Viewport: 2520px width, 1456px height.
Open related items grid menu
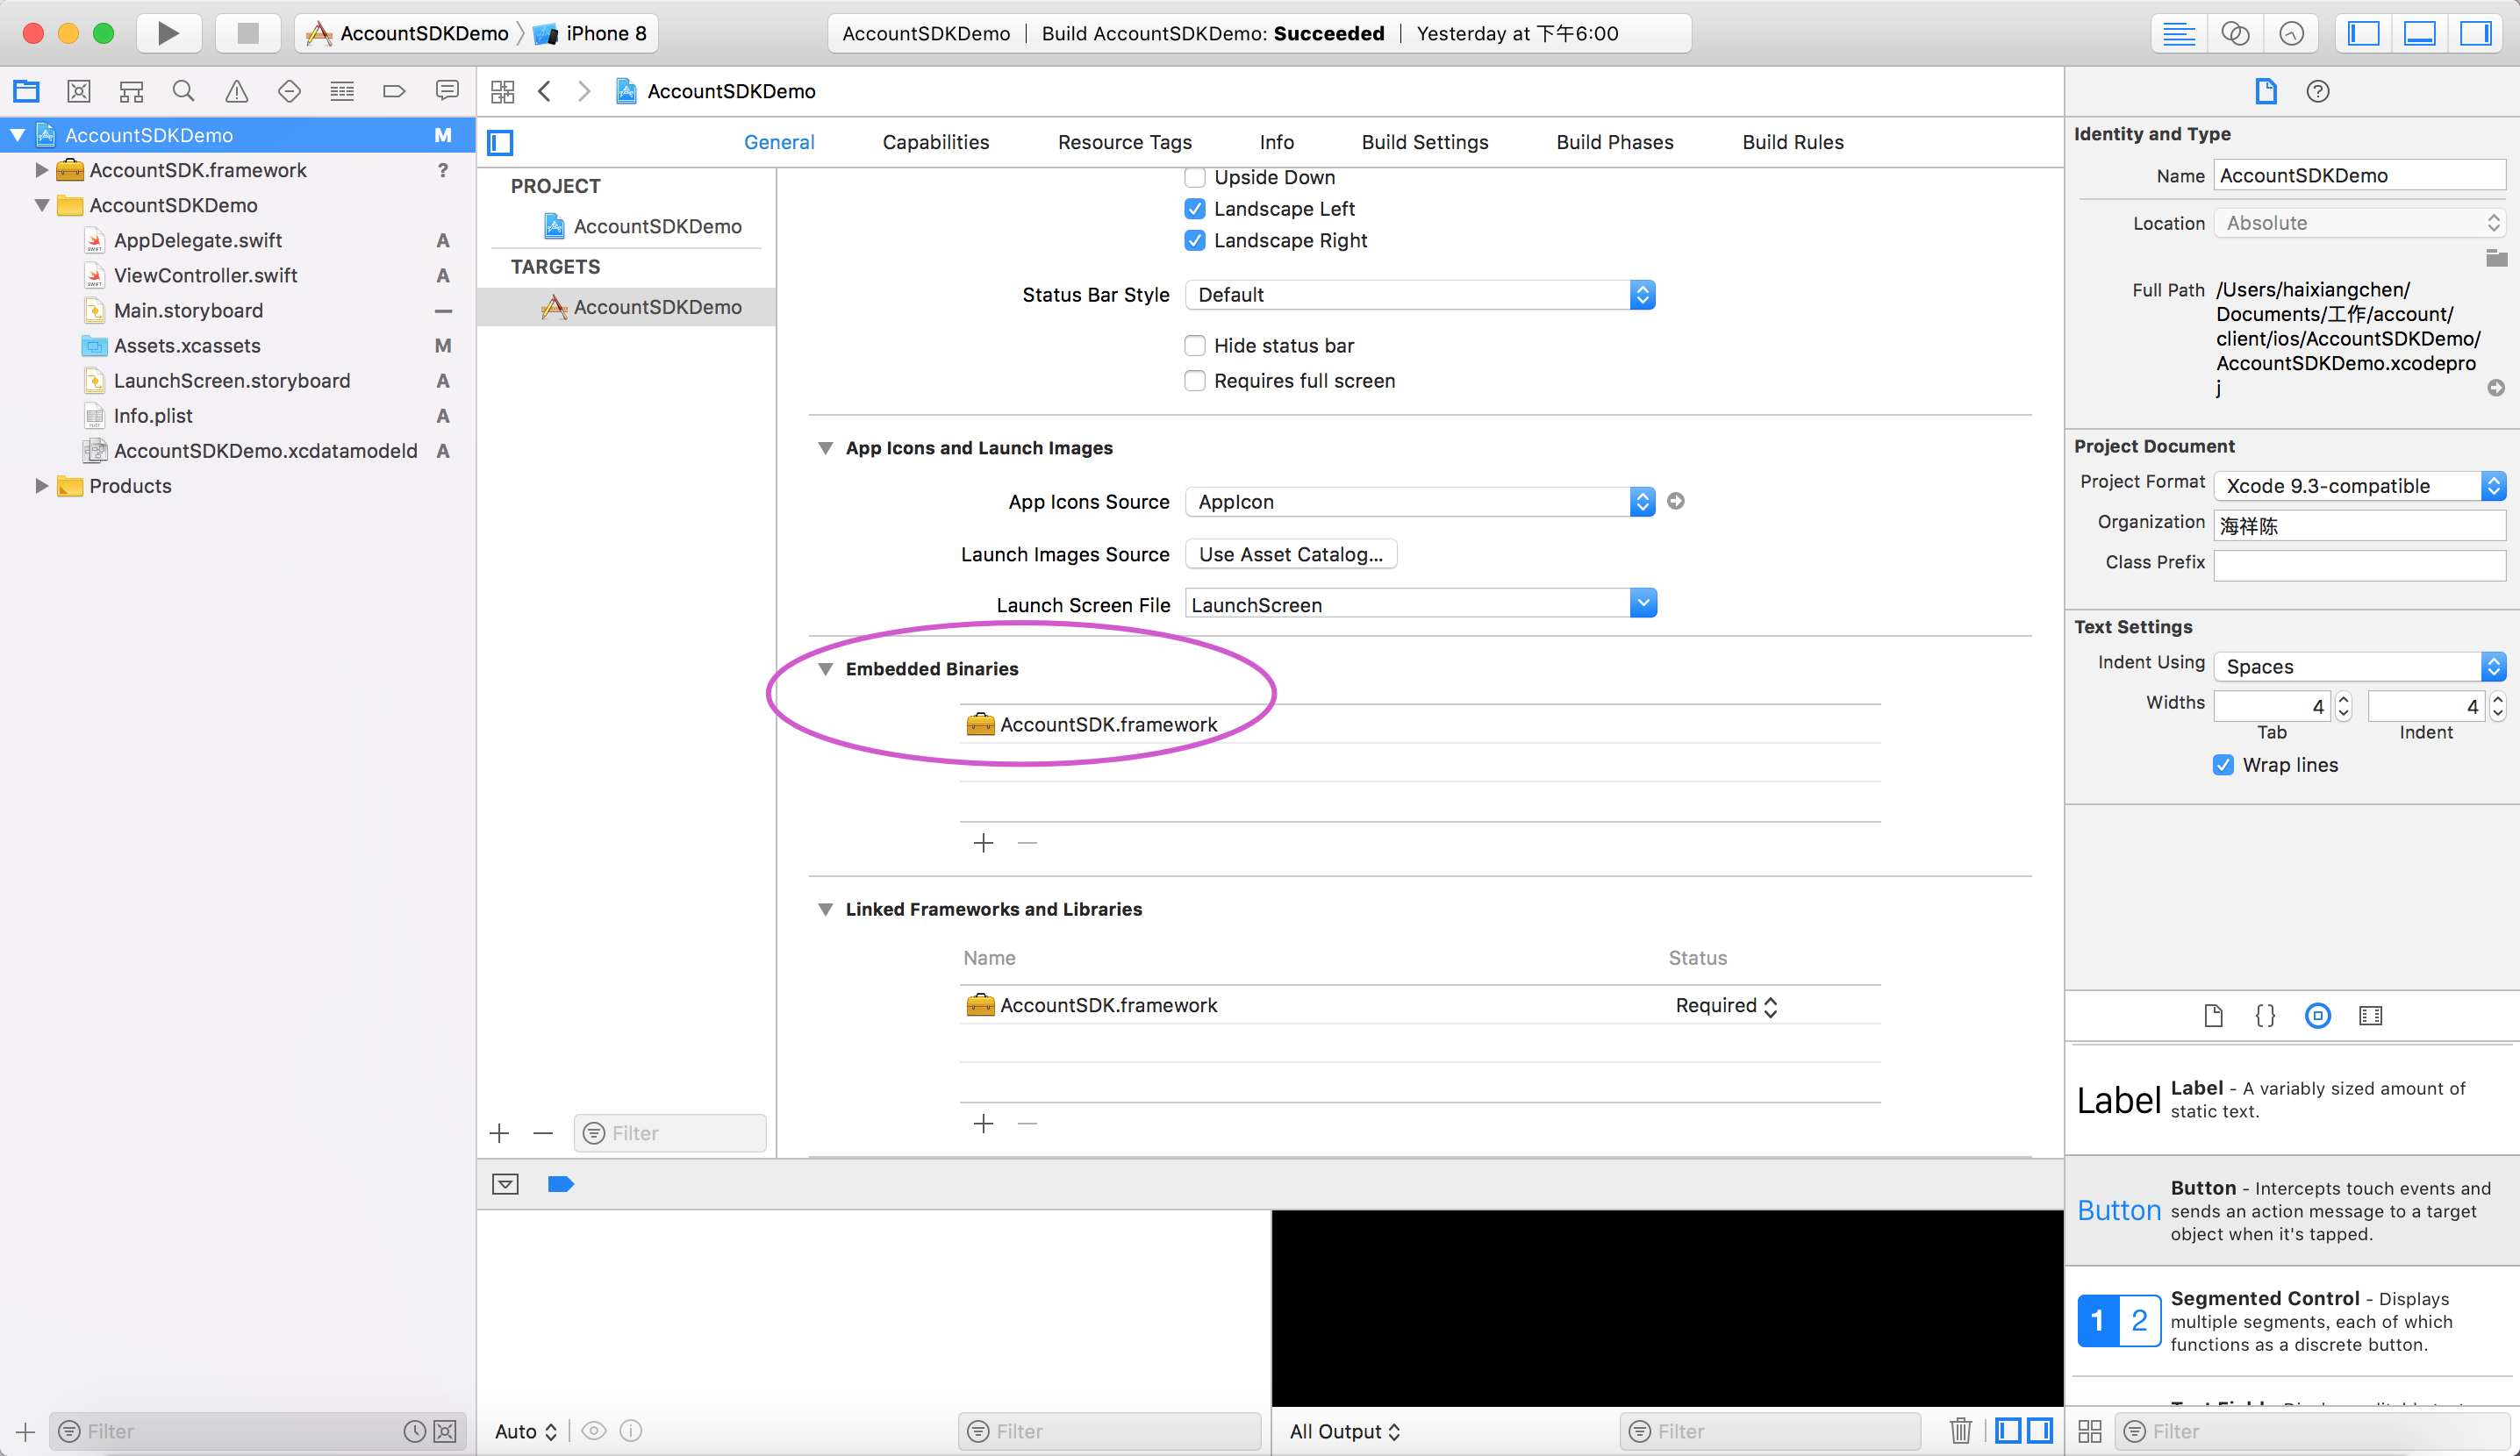[x=502, y=91]
